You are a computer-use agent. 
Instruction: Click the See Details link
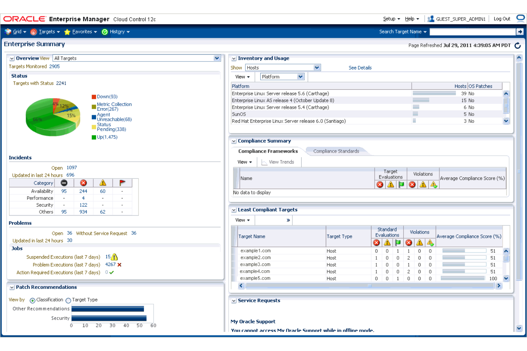coord(360,68)
